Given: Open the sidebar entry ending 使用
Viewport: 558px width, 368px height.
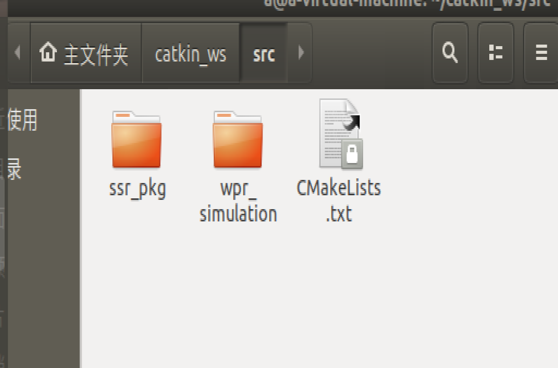Looking at the screenshot, I should (x=22, y=120).
